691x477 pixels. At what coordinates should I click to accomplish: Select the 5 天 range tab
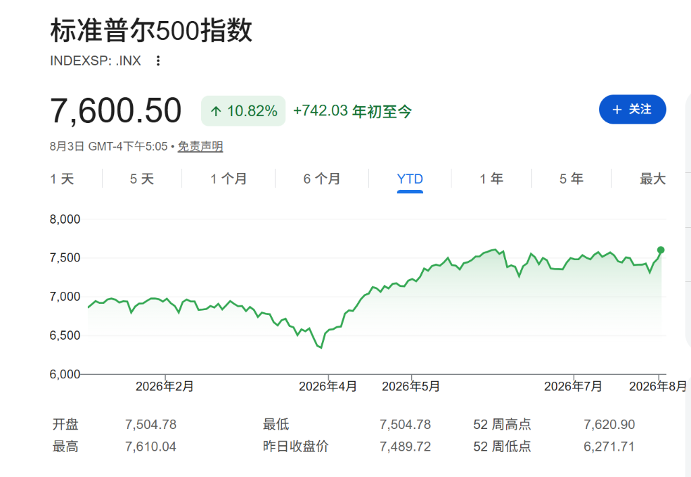point(142,179)
